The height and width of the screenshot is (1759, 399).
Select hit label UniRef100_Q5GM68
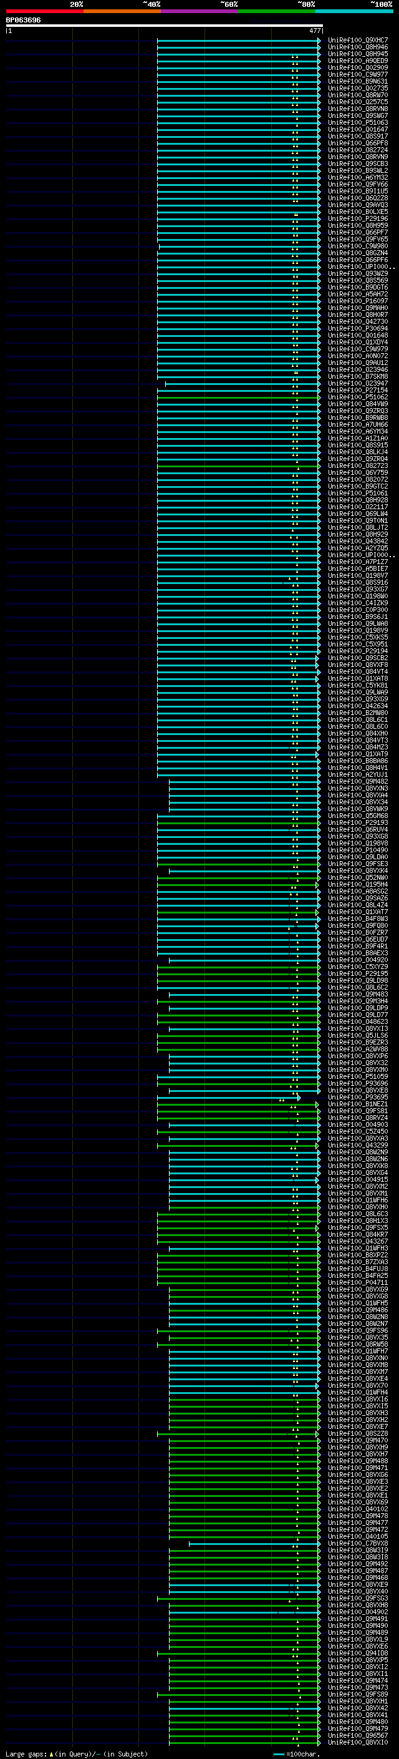click(x=358, y=816)
